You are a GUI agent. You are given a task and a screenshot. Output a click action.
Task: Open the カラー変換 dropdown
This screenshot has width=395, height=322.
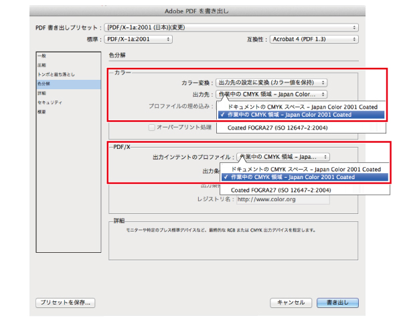pos(272,83)
